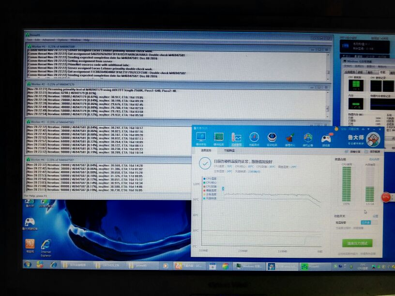
Task: Switch to 节能降温 tab in Lu Master
Action: click(x=229, y=151)
